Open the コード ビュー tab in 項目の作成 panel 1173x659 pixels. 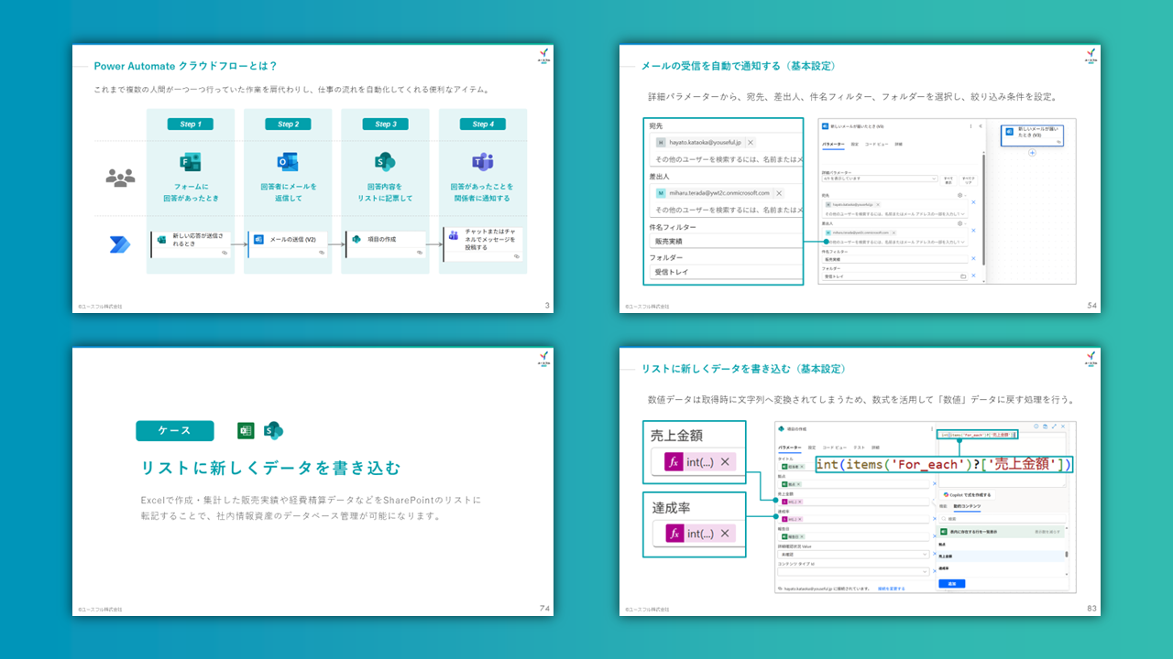coord(833,448)
